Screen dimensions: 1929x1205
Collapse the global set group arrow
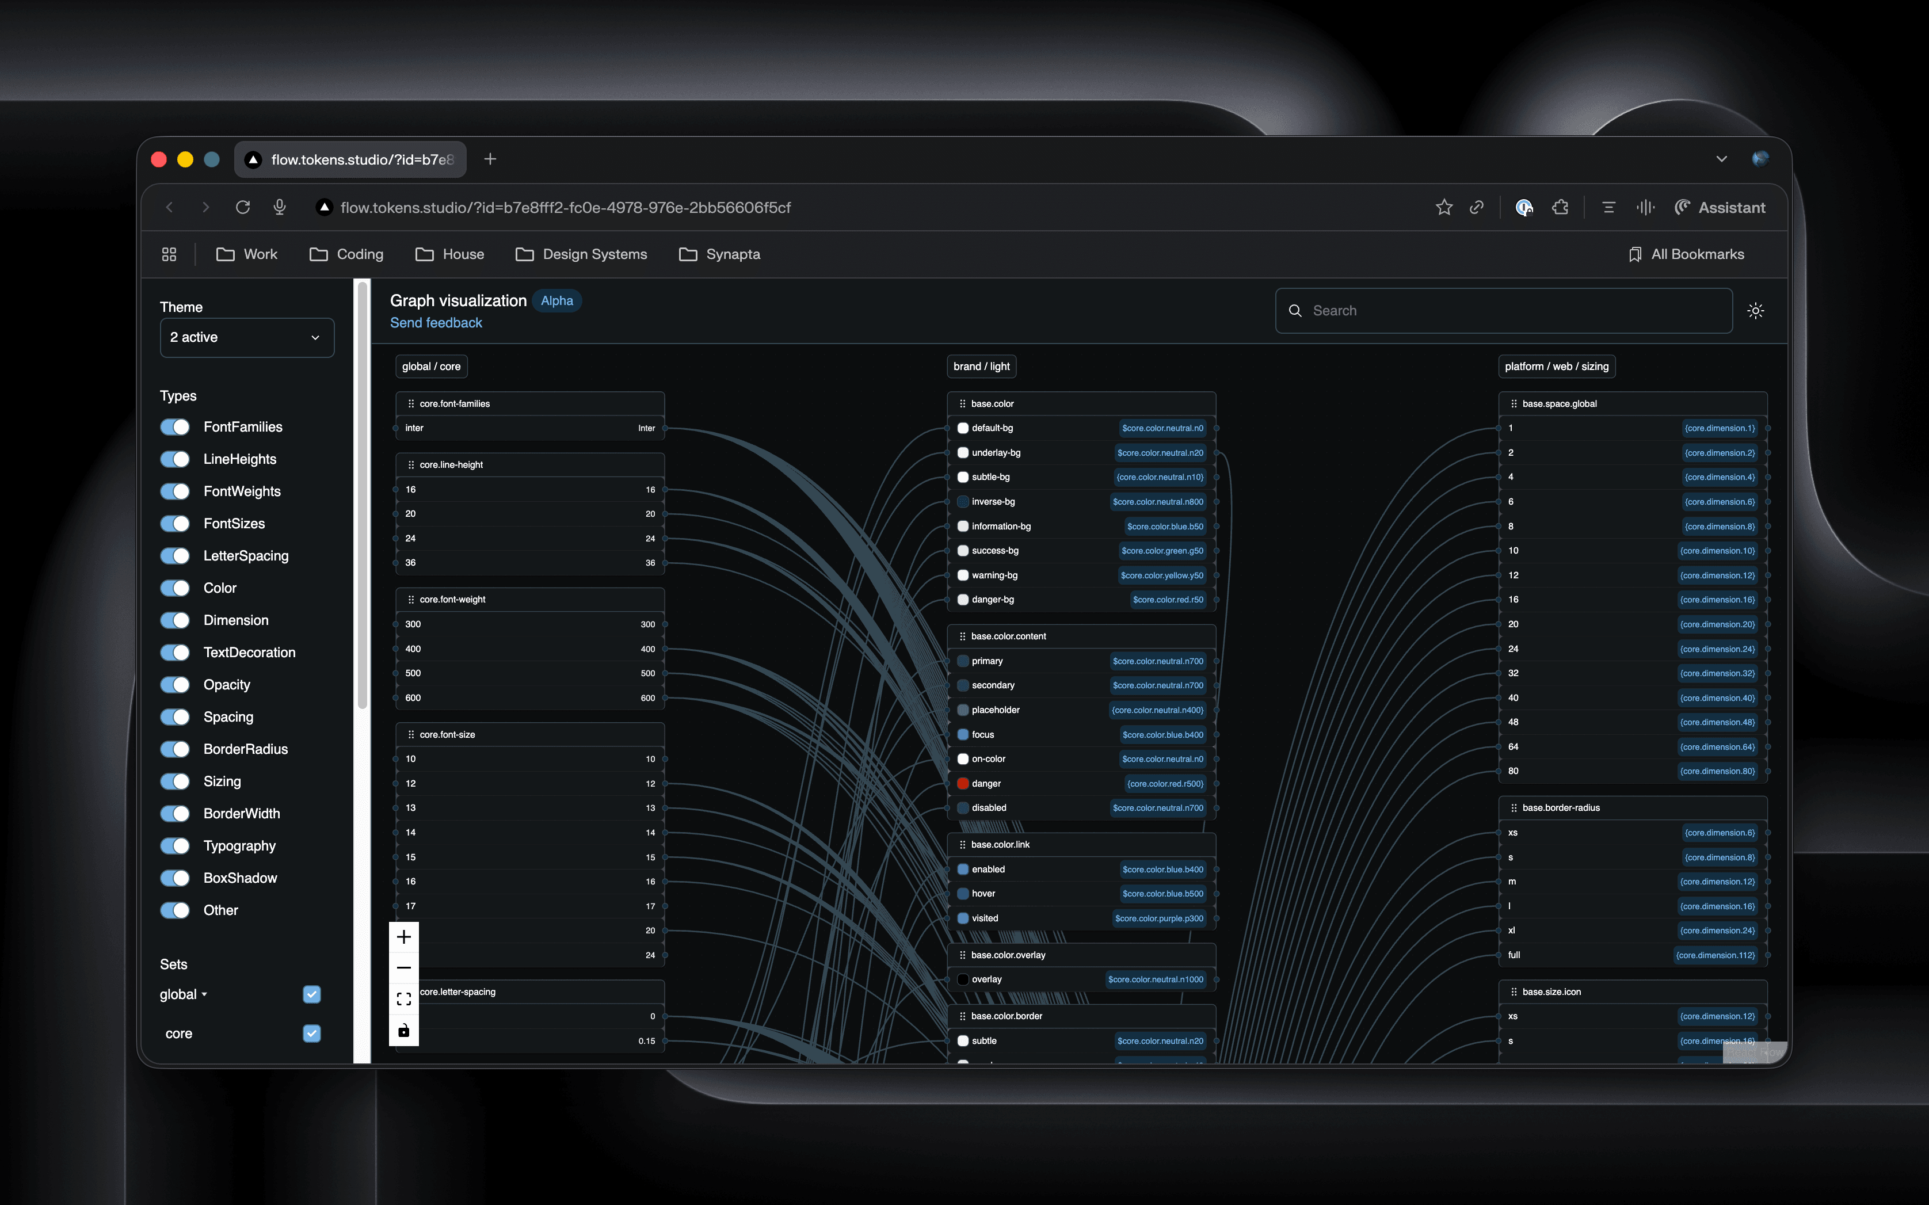point(205,994)
